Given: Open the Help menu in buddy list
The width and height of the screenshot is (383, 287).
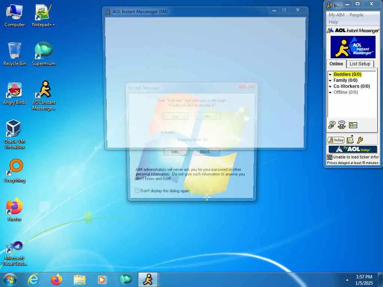Looking at the screenshot, I should (333, 22).
